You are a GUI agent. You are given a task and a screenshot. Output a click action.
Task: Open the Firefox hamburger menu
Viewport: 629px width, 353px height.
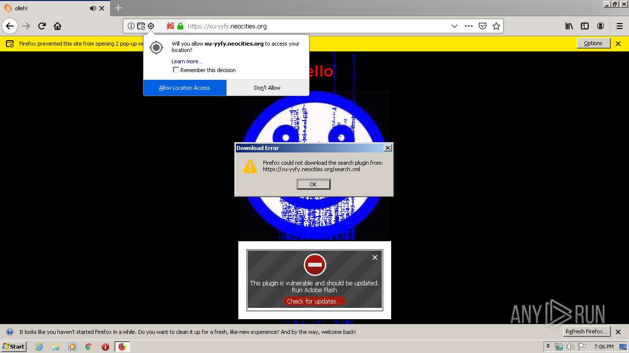(620, 26)
